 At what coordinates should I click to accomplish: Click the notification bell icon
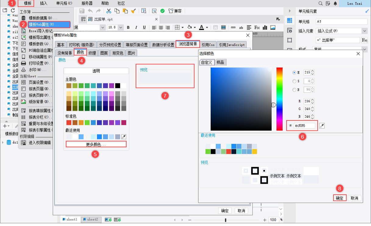click(x=335, y=3)
